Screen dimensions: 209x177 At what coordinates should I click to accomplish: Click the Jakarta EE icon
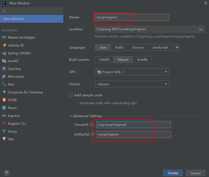click(x=4, y=45)
